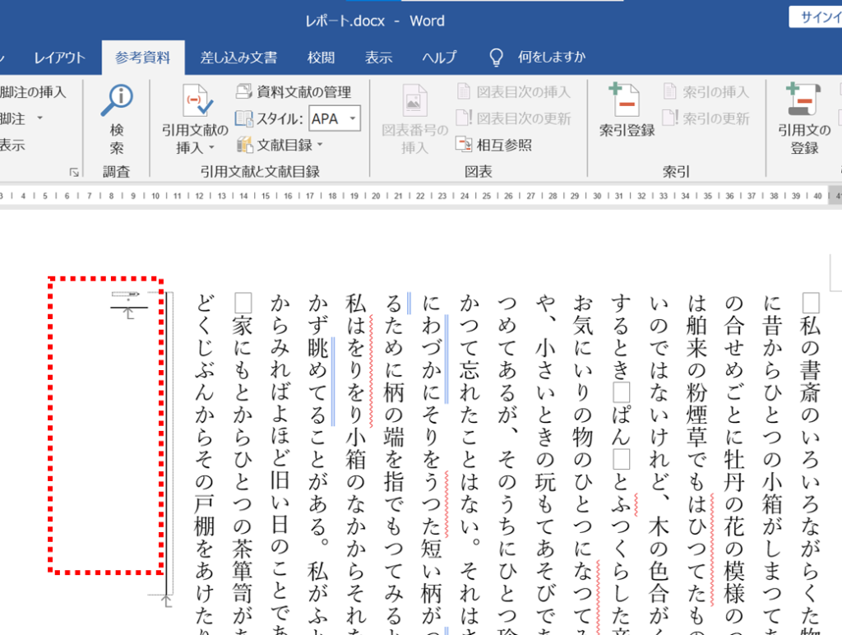Click the Bibliography (文献目録) icon
842x635 pixels.
[x=244, y=145]
